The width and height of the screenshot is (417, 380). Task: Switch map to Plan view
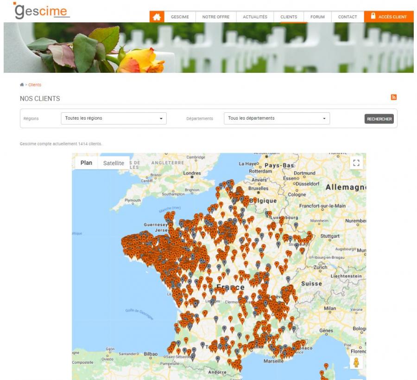pyautogui.click(x=87, y=163)
